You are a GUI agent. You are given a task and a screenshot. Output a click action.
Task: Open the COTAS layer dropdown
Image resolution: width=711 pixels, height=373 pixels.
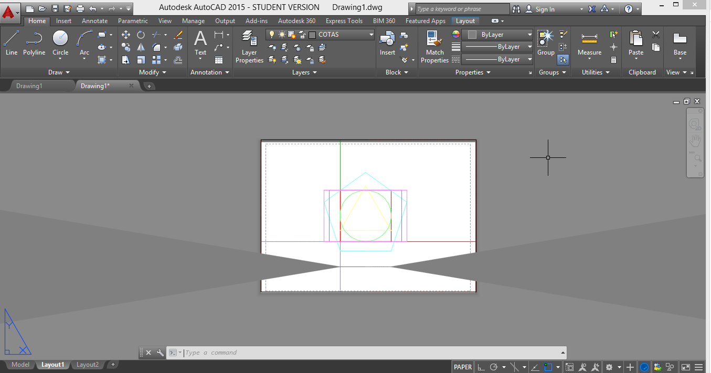point(371,35)
